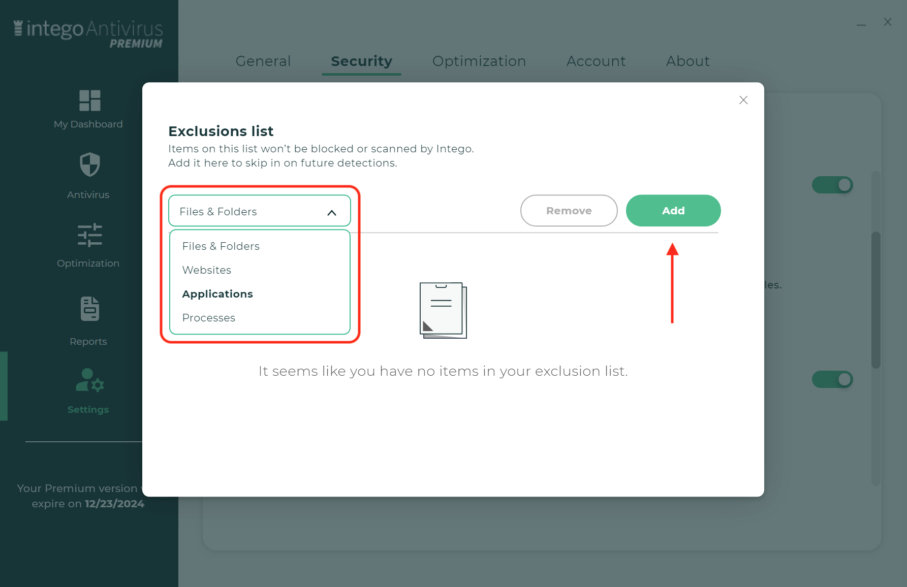907x587 pixels.
Task: Switch to the About tab
Action: pyautogui.click(x=687, y=61)
